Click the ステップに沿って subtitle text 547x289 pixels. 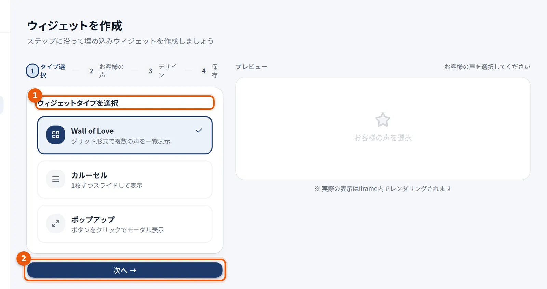point(120,41)
